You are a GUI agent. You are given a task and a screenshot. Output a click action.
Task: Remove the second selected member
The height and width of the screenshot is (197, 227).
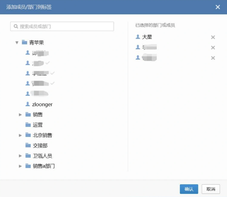click(213, 48)
